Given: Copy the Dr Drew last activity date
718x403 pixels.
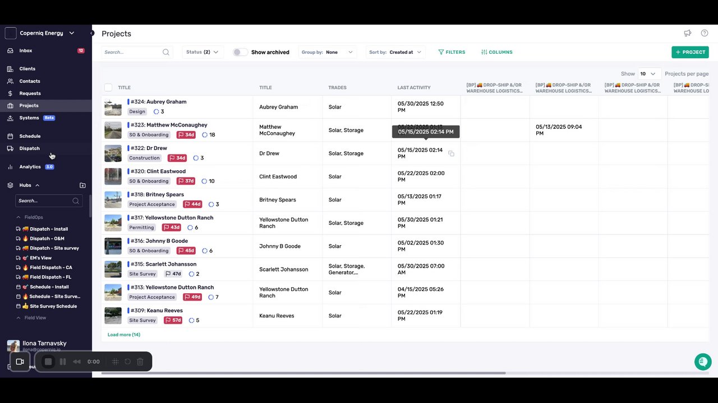Looking at the screenshot, I should pos(451,153).
